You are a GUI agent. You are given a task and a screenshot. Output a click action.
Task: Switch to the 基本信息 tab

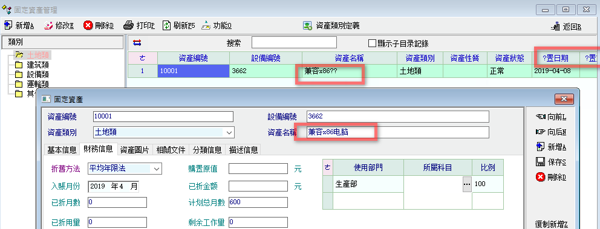click(62, 149)
